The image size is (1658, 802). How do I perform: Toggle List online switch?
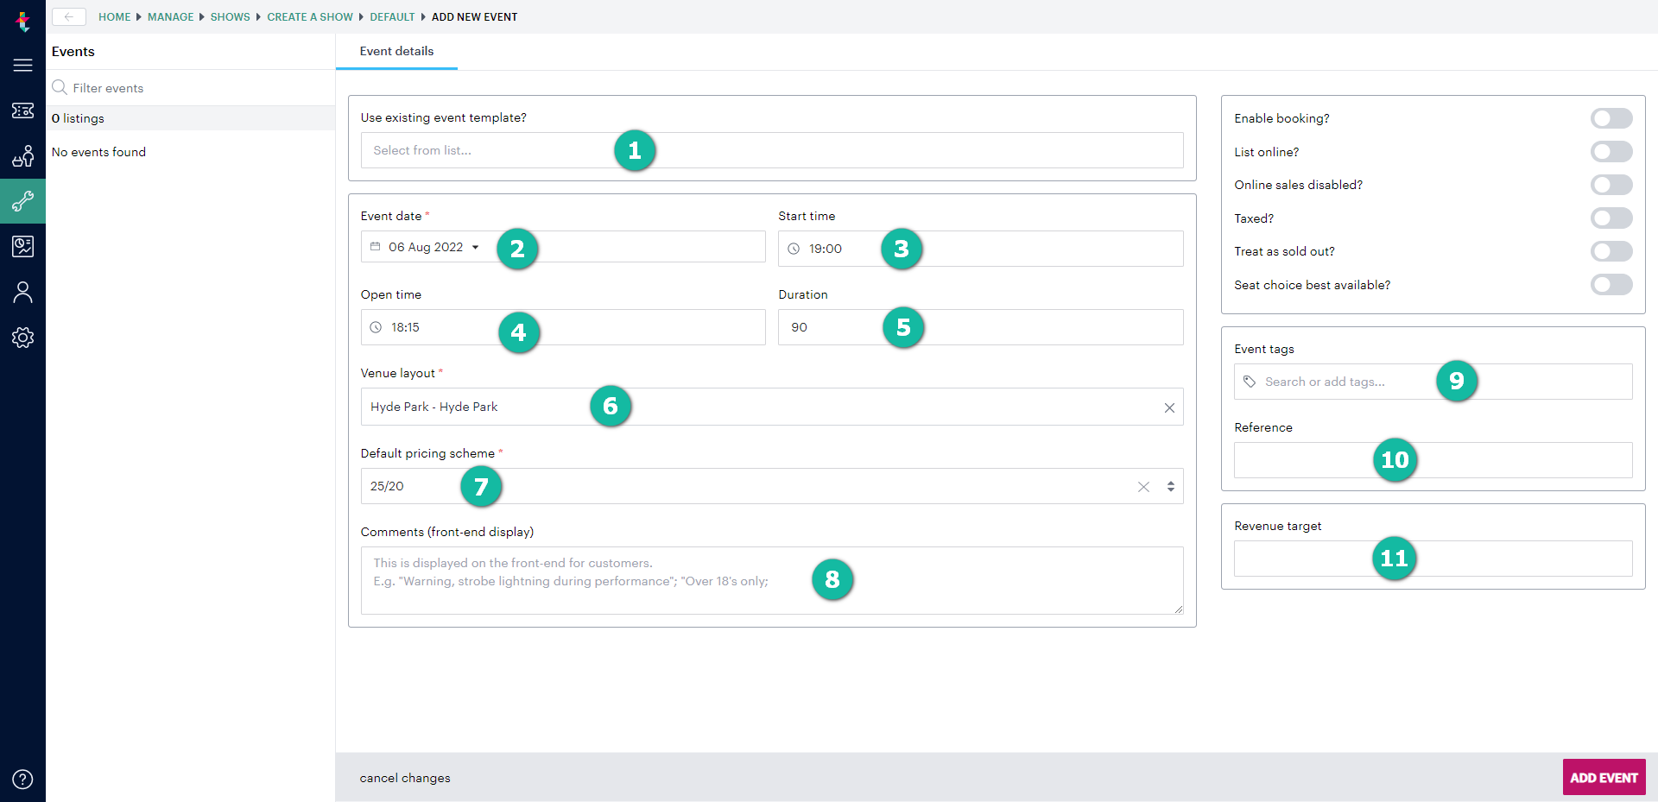[1611, 152]
